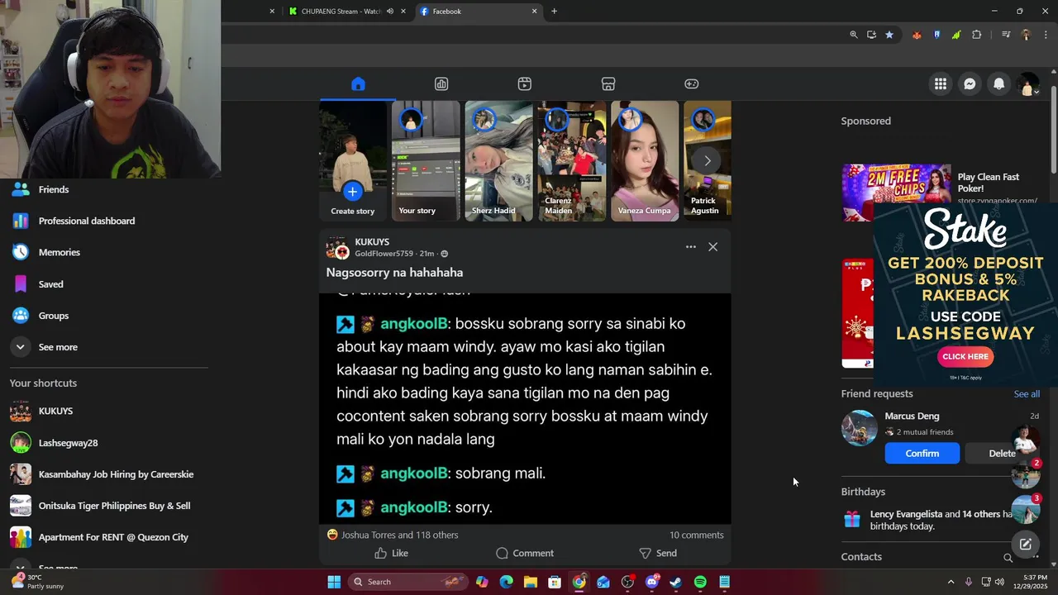Open the KUKUYS post options three-dot menu

(691, 247)
